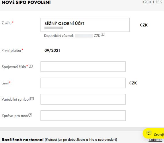Focus the Zpráva pro mne input field

pyautogui.click(x=83, y=116)
